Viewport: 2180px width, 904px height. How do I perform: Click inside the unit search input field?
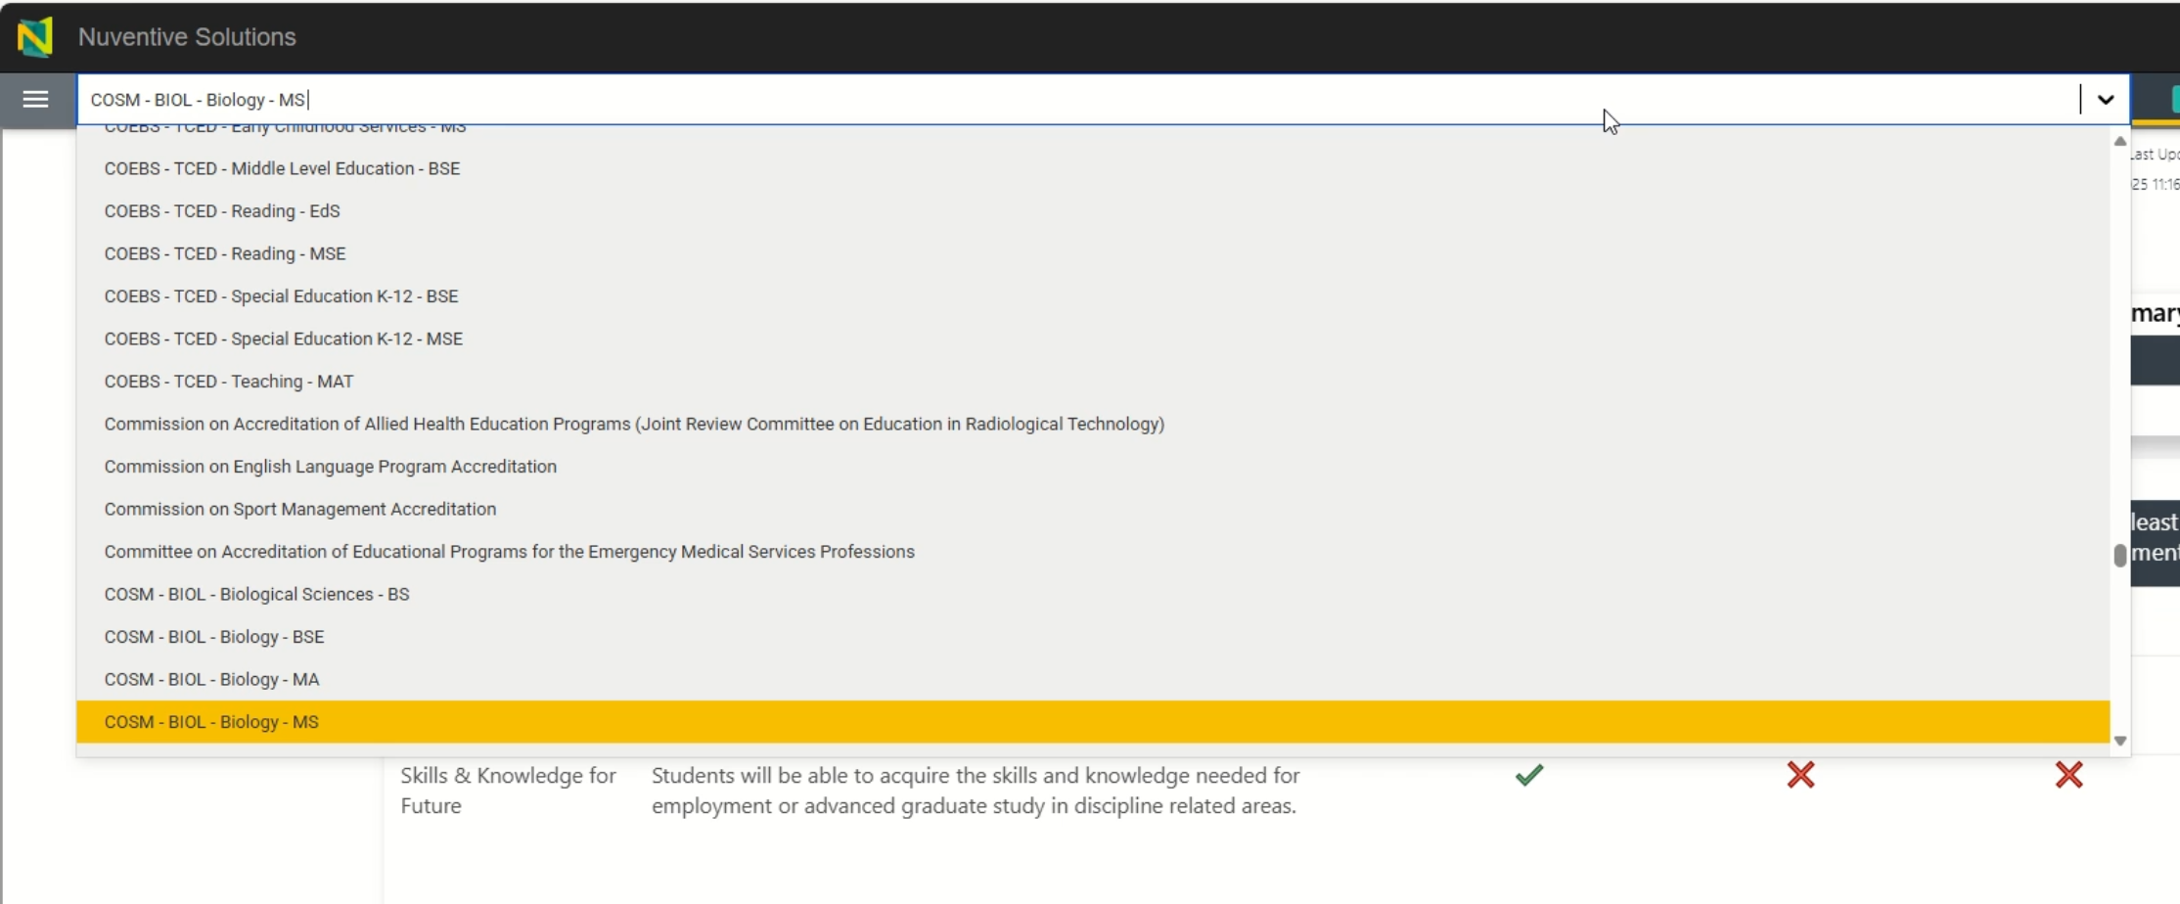pyautogui.click(x=1076, y=100)
